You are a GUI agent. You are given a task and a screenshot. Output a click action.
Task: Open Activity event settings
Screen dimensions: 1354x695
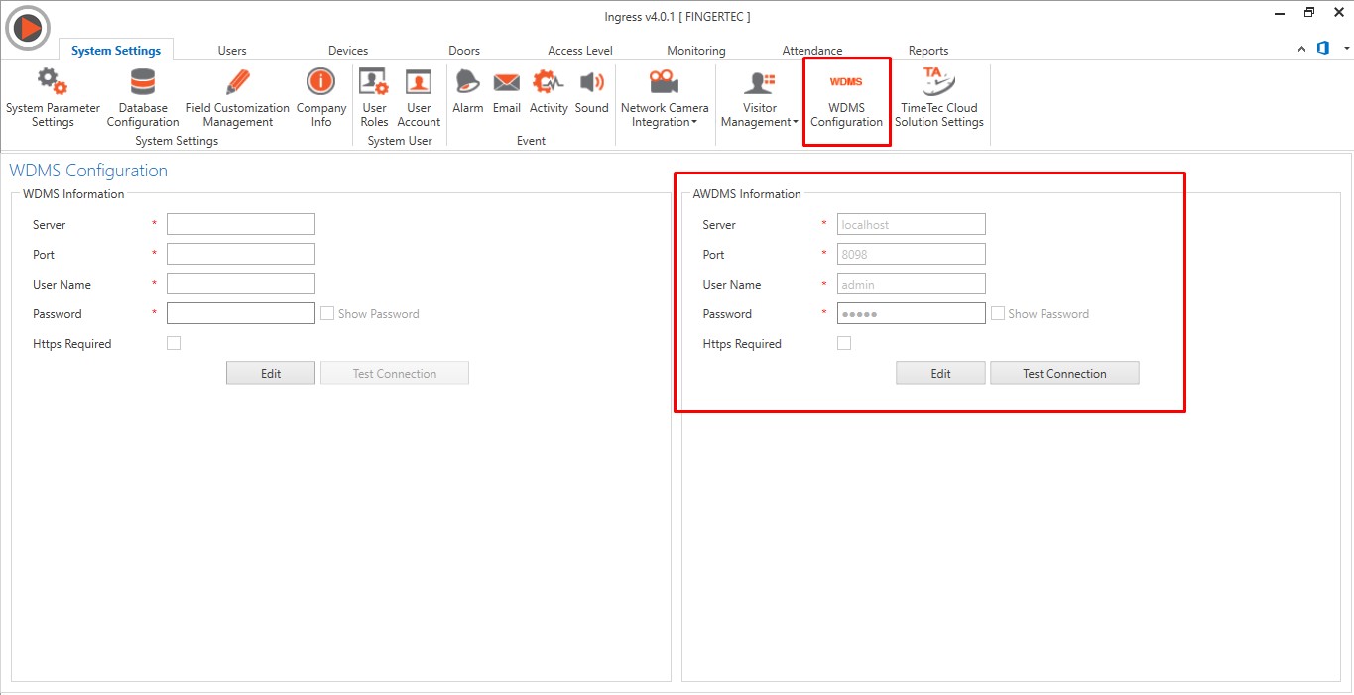(549, 92)
